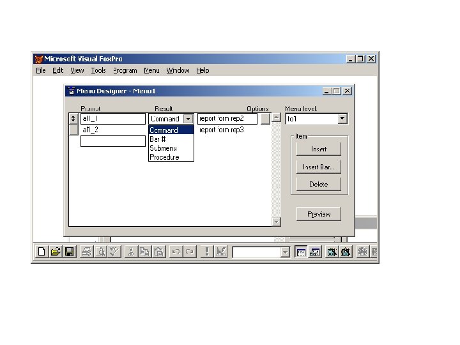Expand the Menu level dropdown
This screenshot has width=460, height=345.
pyautogui.click(x=342, y=119)
